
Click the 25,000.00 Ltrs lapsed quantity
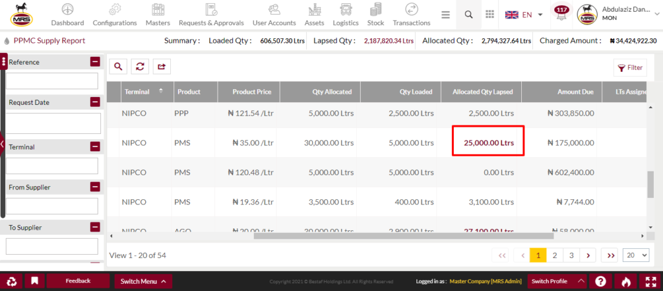point(489,143)
